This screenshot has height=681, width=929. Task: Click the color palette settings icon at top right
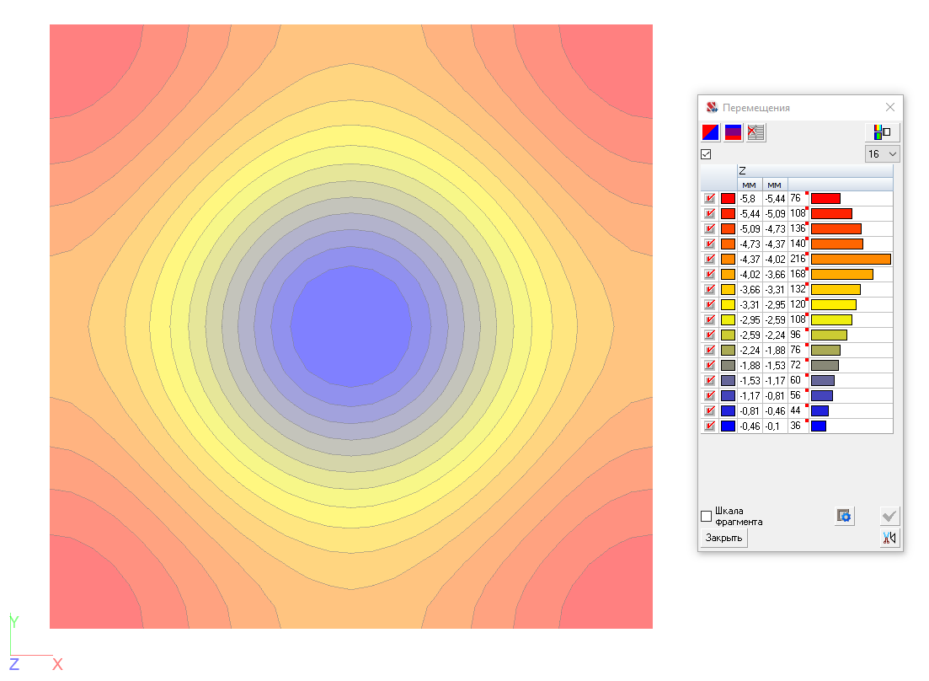[x=882, y=132]
